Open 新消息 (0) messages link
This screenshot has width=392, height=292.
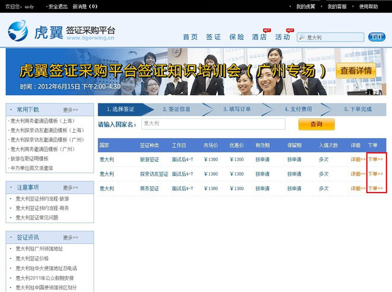[x=85, y=7]
